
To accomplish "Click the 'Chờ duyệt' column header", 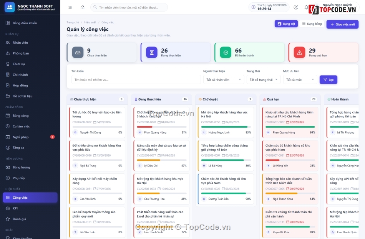I will pyautogui.click(x=226, y=99).
